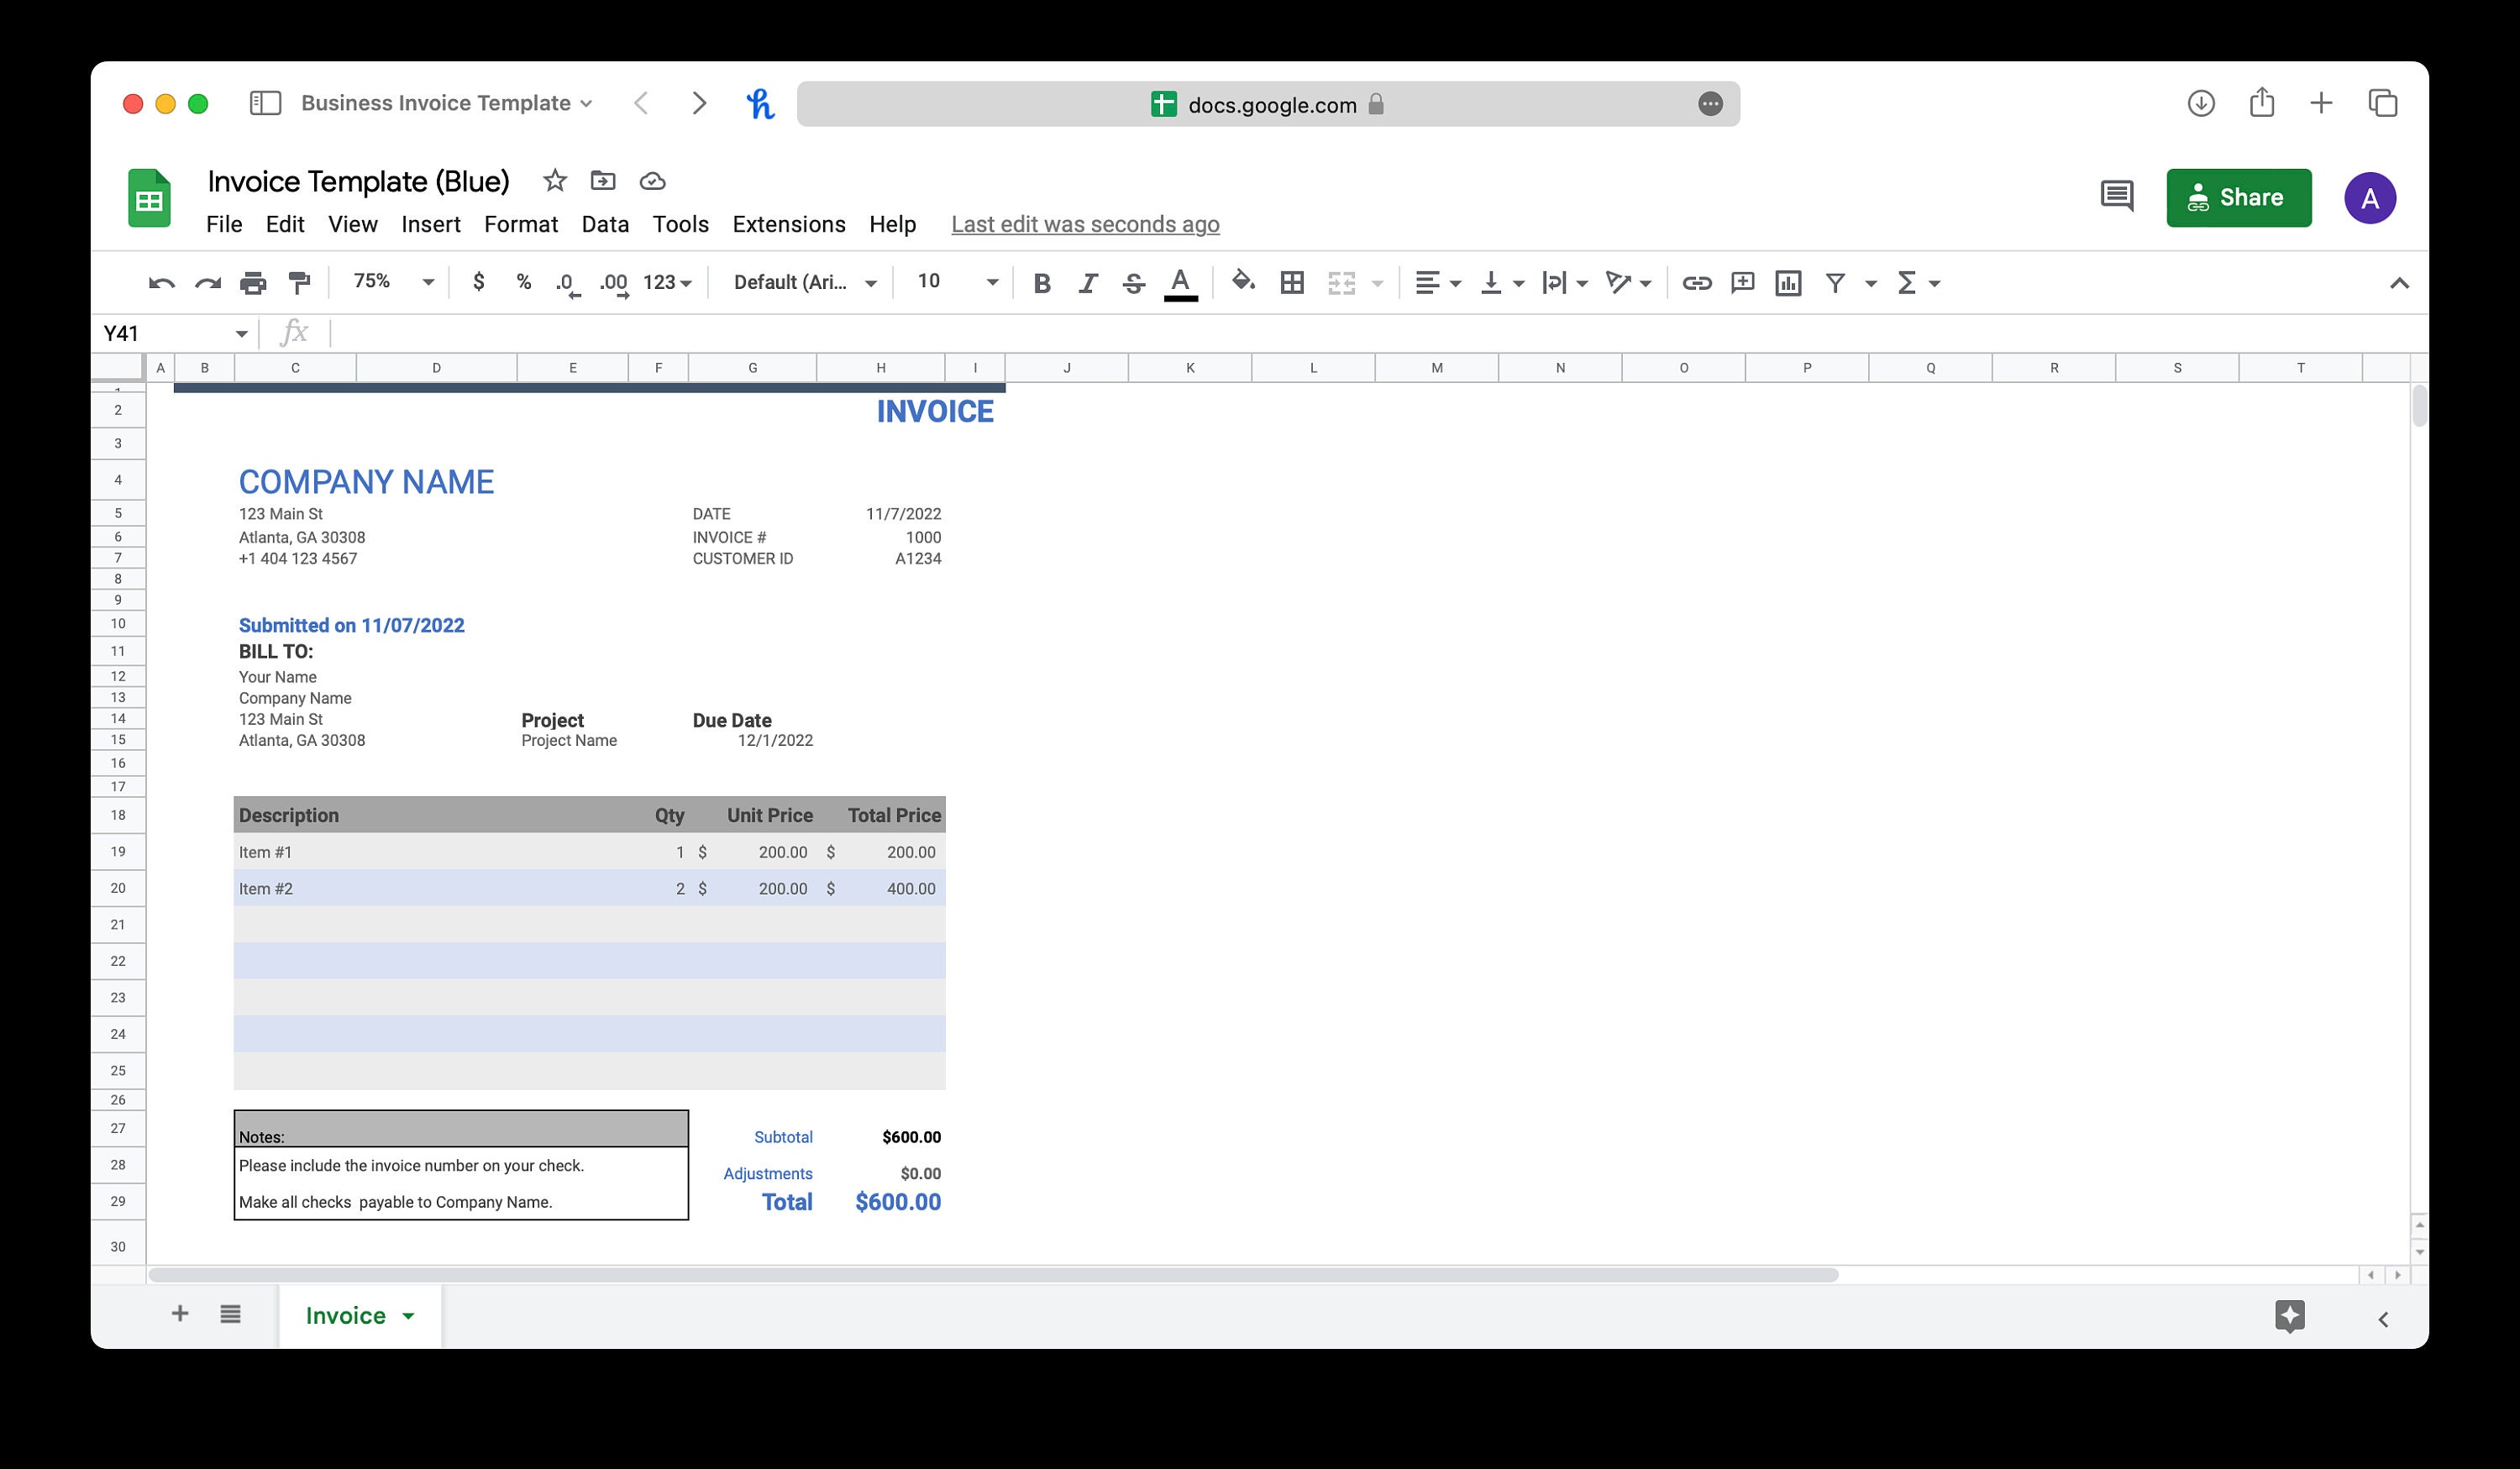
Task: Open the Invoice sheet tab menu arrow
Action: click(x=408, y=1315)
